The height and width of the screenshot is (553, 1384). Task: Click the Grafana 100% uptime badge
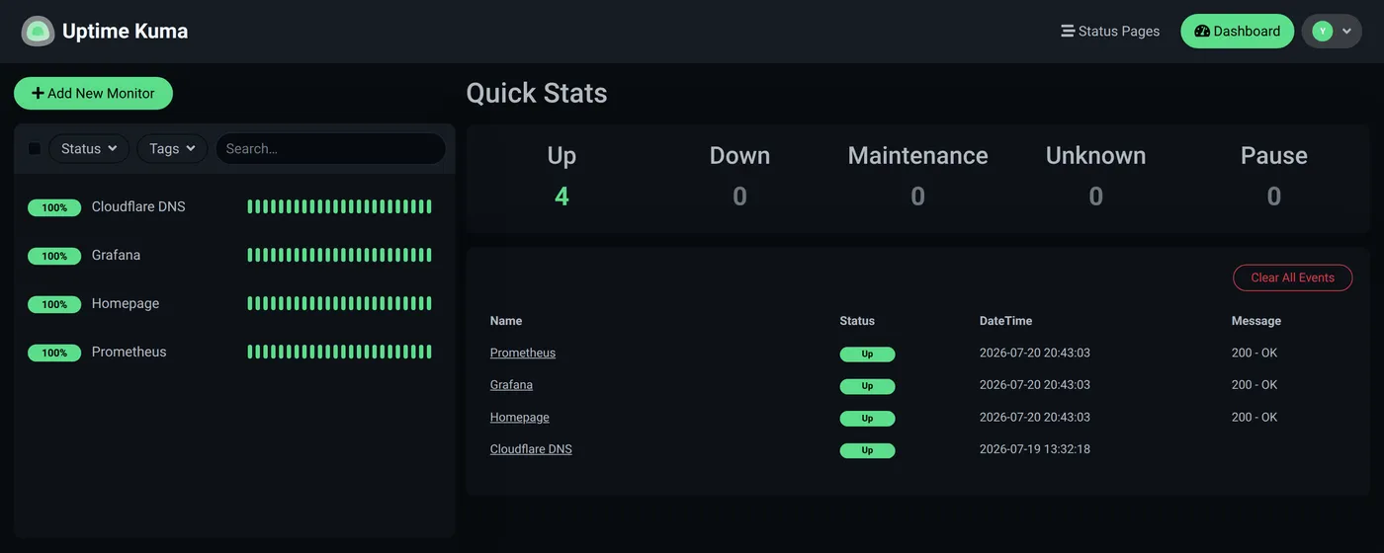coord(54,256)
